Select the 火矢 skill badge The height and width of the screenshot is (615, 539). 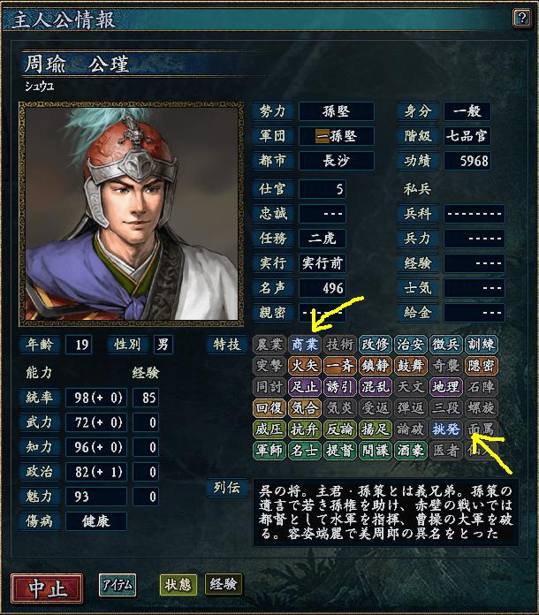pyautogui.click(x=305, y=366)
